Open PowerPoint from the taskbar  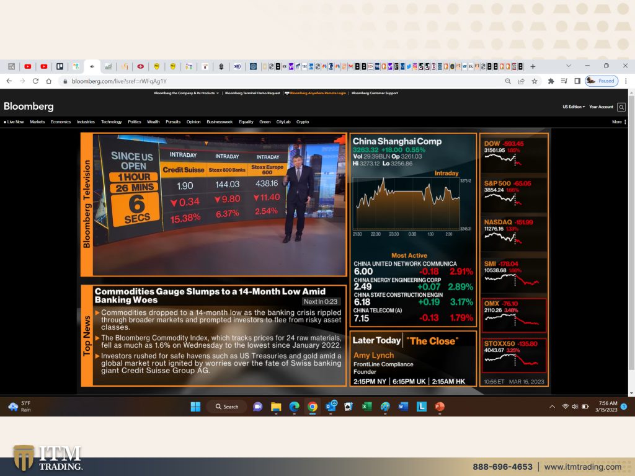click(440, 407)
